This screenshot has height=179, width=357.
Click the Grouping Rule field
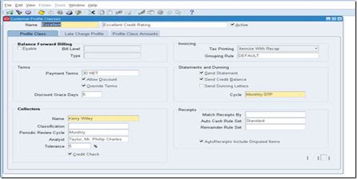[278, 56]
